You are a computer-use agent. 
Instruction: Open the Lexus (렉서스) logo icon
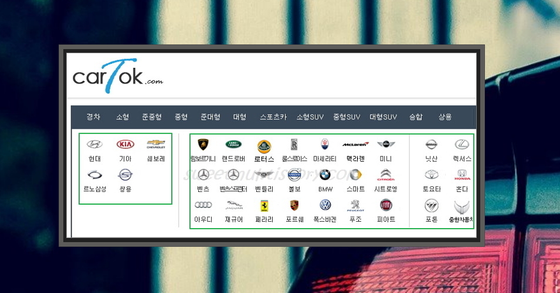(x=462, y=144)
